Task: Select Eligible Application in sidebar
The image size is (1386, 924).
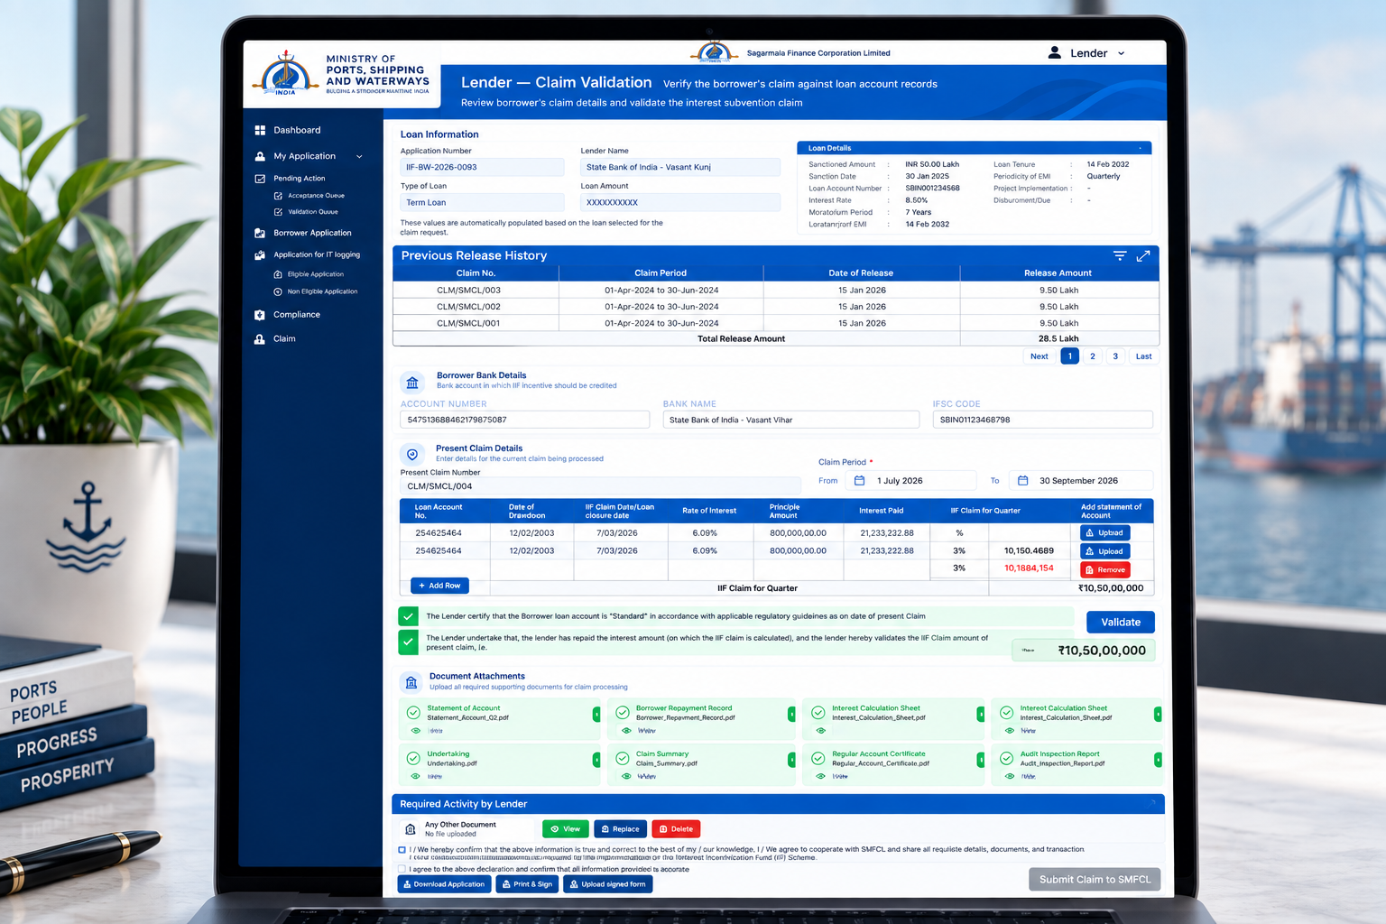Action: point(315,274)
